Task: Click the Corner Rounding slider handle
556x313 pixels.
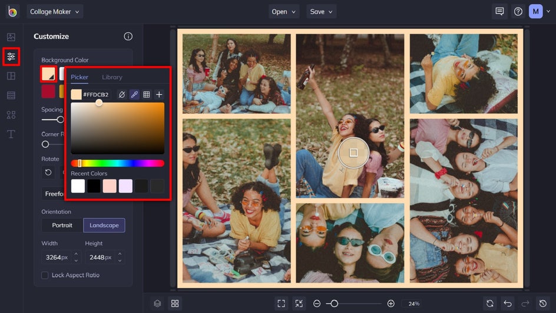Action: (x=45, y=144)
